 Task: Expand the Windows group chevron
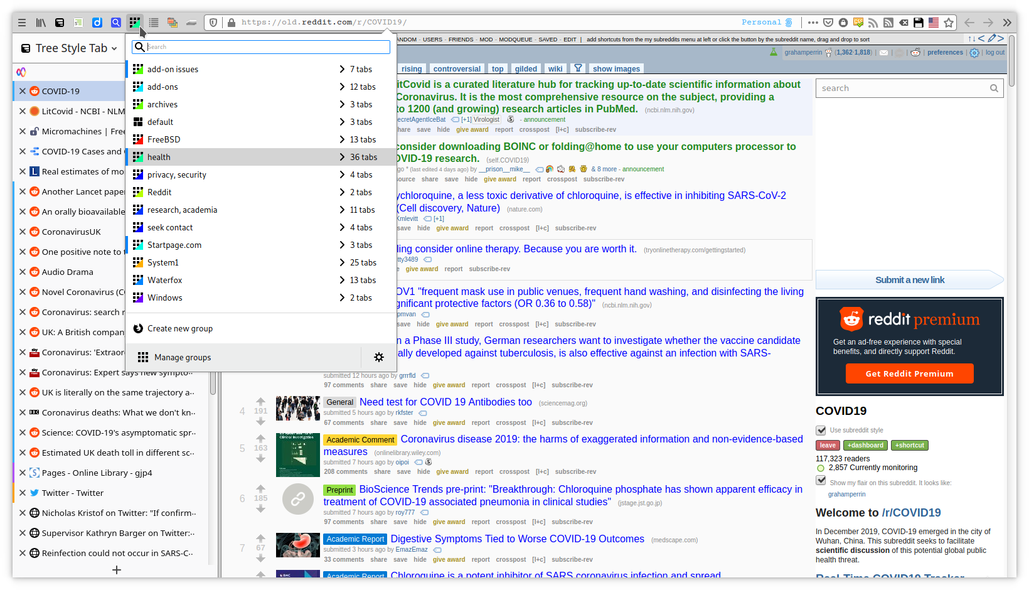[x=343, y=298]
